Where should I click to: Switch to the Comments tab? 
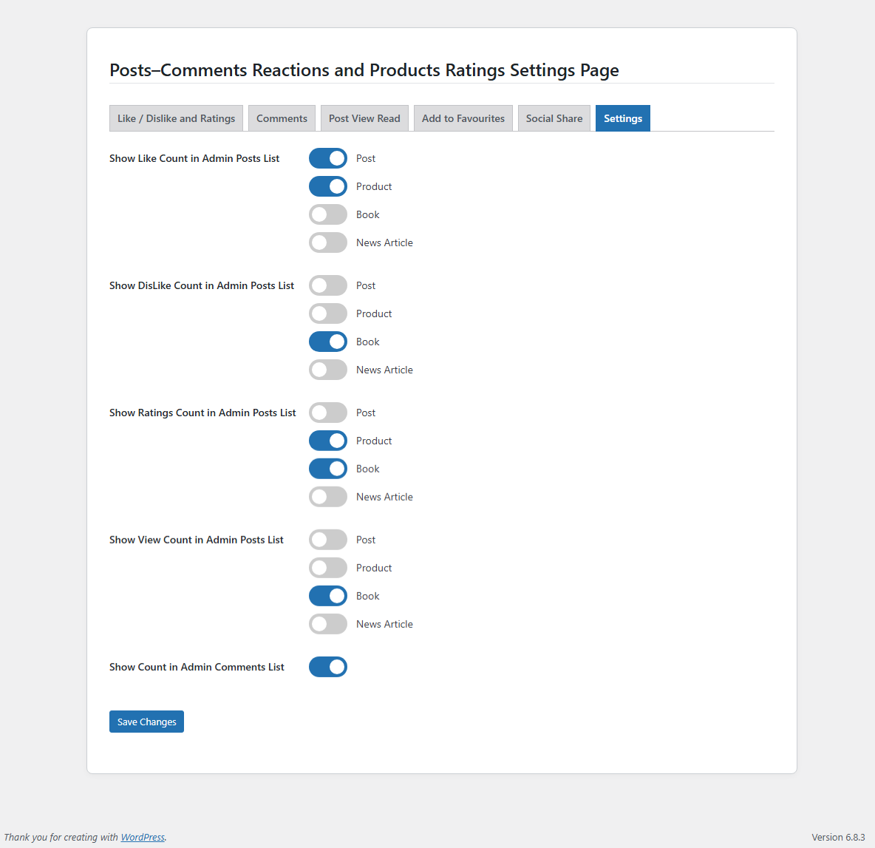[282, 118]
